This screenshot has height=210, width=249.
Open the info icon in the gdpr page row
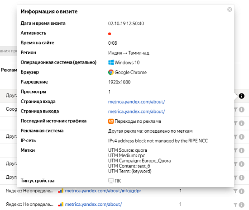pyautogui.click(x=242, y=191)
